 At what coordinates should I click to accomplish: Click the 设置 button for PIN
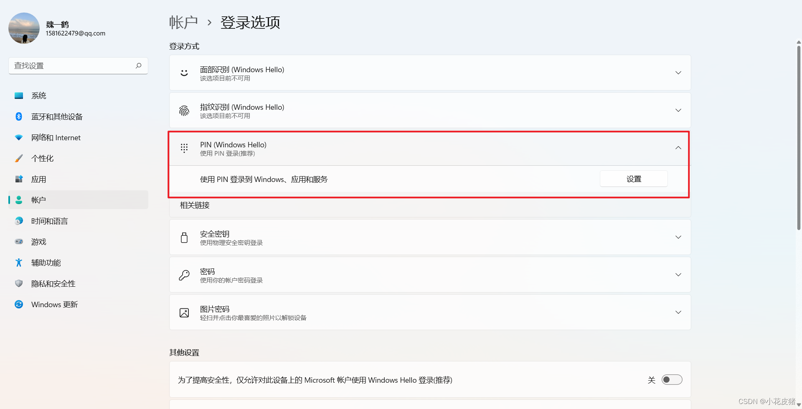coord(634,179)
